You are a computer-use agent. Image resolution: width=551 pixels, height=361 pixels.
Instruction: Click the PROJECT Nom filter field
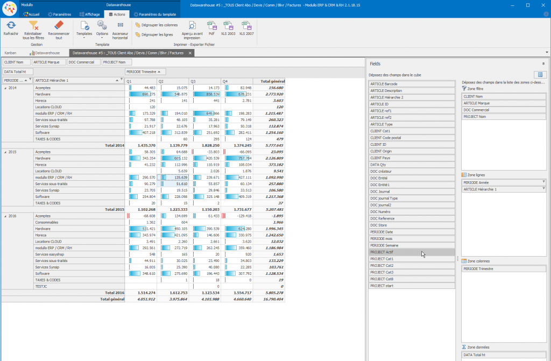pos(116,62)
